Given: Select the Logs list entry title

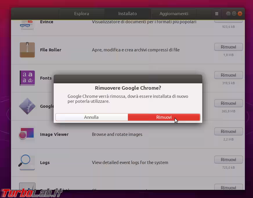Looking at the screenshot, I should [x=45, y=163].
